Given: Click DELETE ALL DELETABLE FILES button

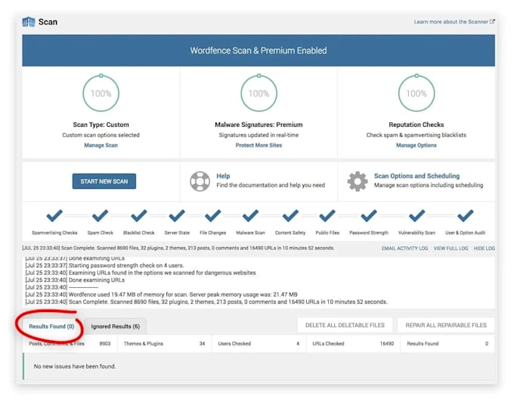Looking at the screenshot, I should click(345, 325).
